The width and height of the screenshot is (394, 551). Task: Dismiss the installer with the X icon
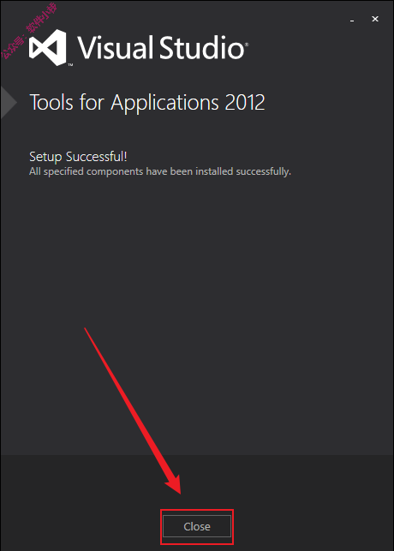pos(375,19)
